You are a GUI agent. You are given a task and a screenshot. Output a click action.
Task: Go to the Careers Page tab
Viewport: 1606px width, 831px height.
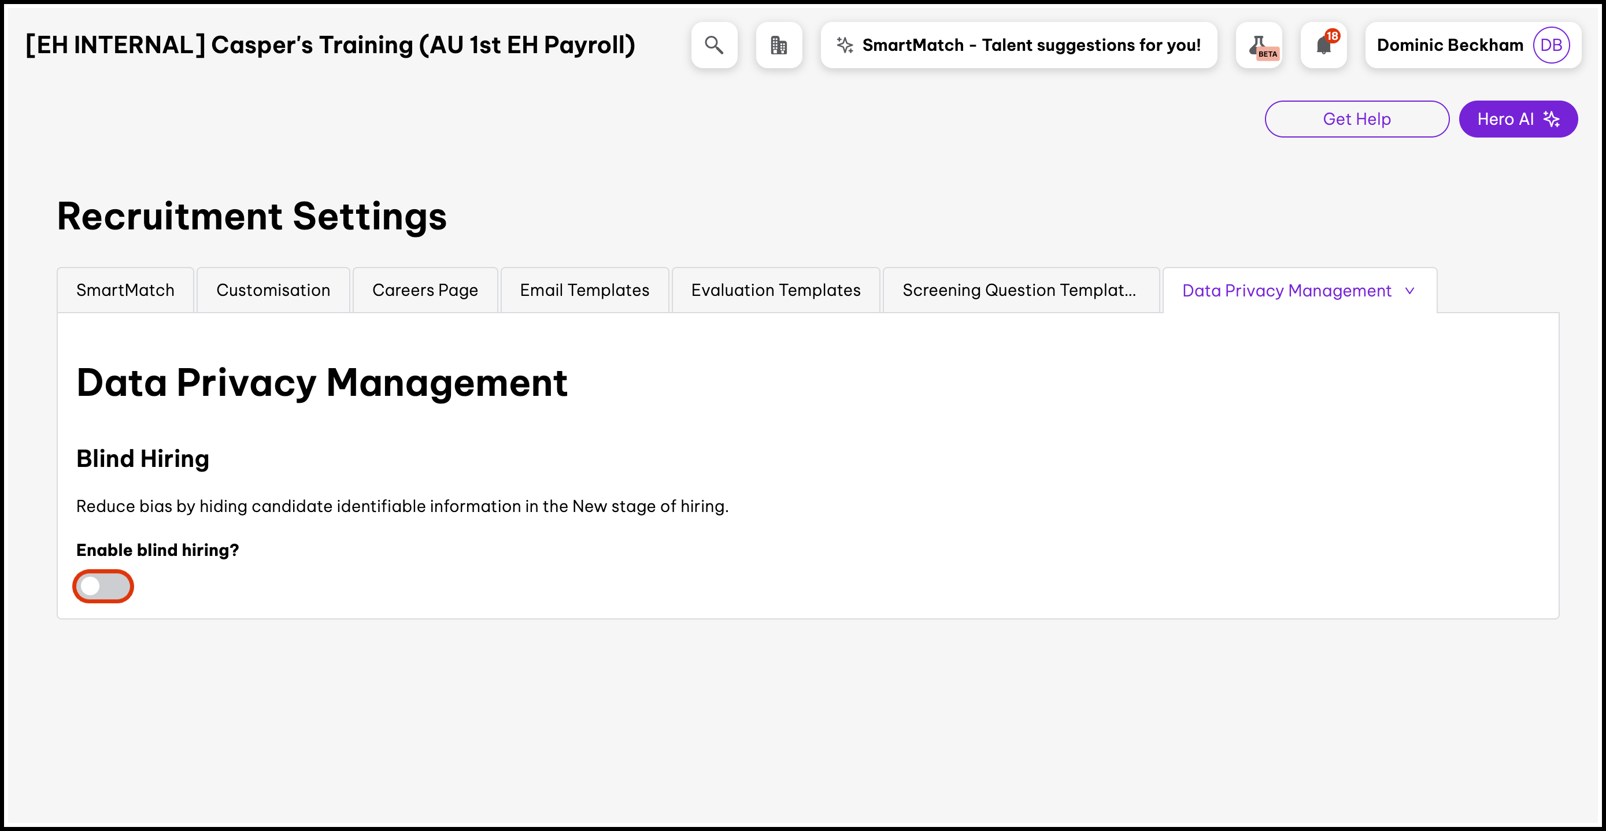tap(425, 291)
